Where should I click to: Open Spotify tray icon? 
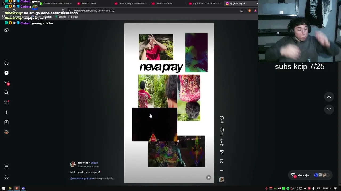tap(288, 188)
